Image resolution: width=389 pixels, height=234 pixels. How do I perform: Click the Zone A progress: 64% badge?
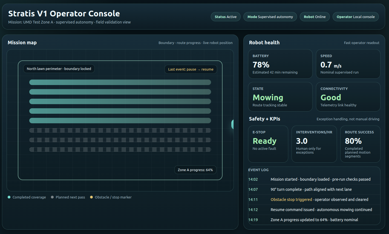pos(195,170)
